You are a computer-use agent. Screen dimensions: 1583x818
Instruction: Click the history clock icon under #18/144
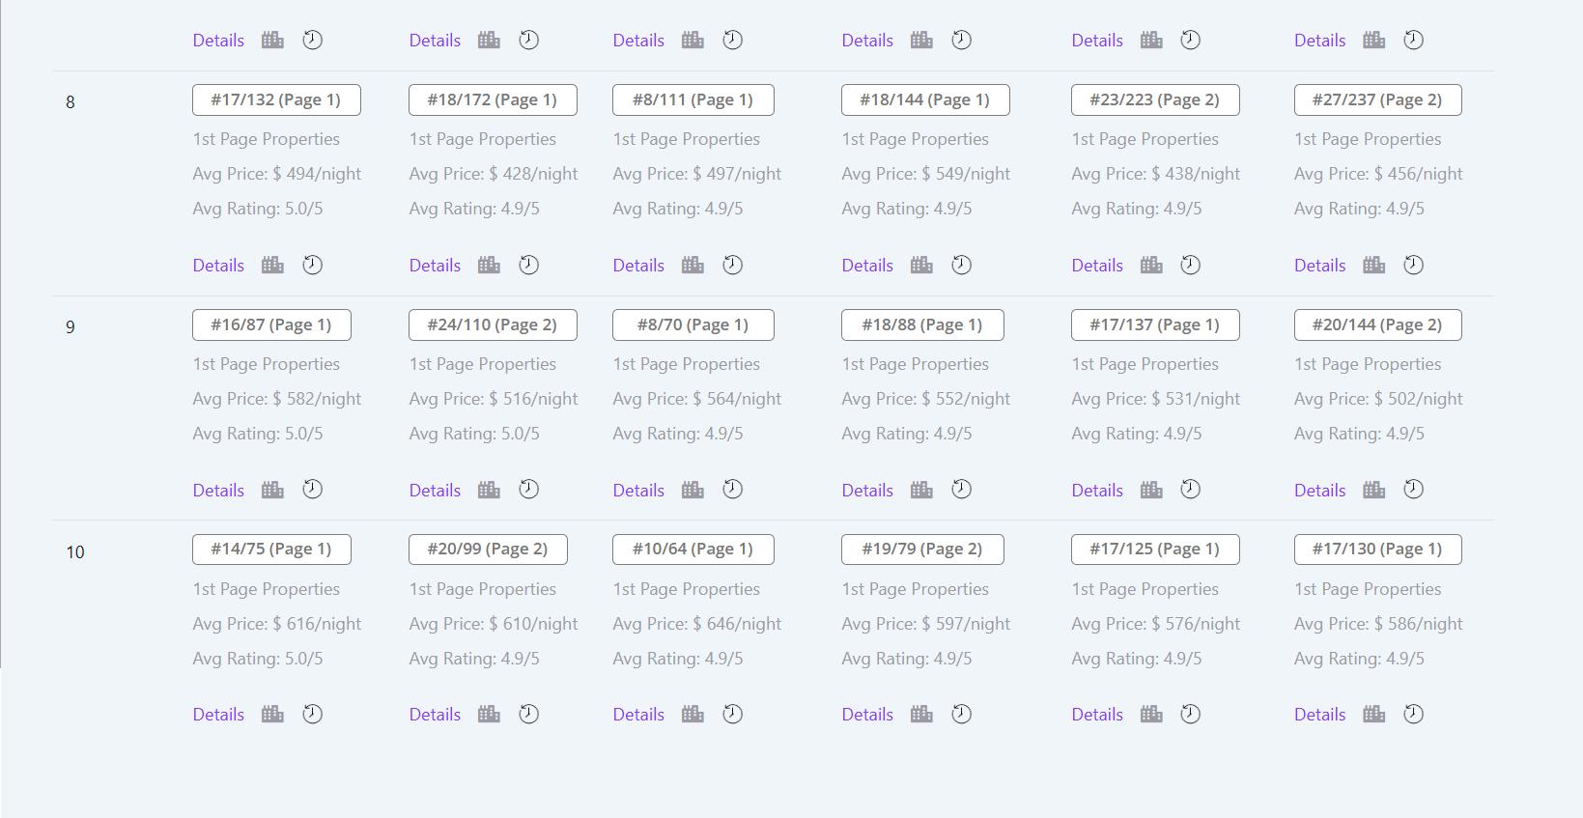[961, 265]
